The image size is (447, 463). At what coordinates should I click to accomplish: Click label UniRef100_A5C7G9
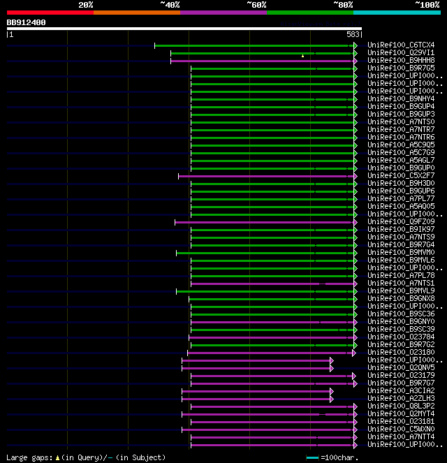point(401,153)
